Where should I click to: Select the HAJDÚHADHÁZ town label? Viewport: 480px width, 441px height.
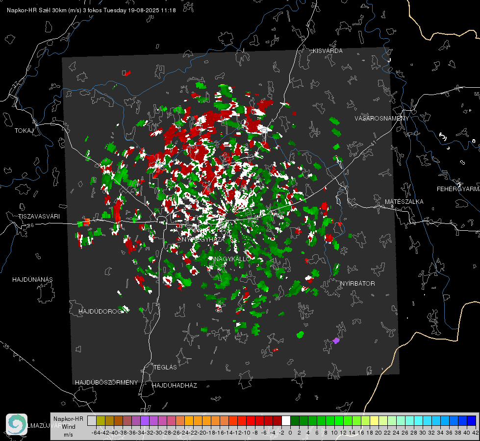pos(175,386)
